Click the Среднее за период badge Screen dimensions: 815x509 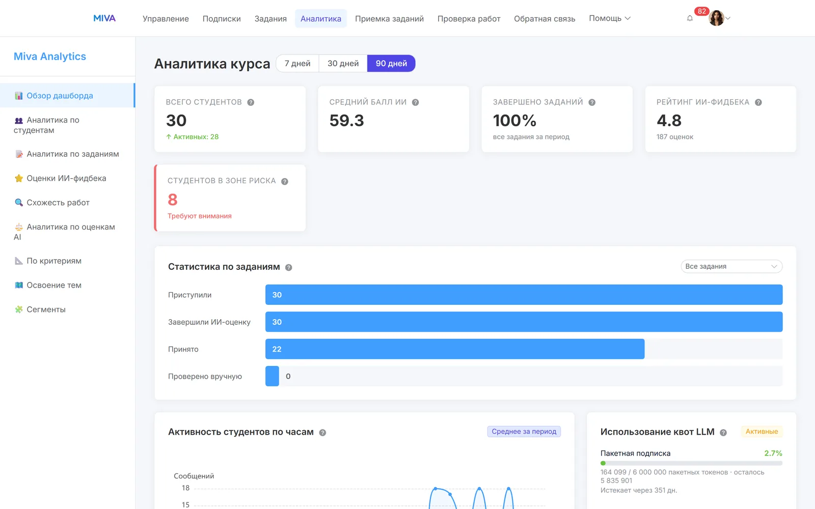pyautogui.click(x=524, y=432)
